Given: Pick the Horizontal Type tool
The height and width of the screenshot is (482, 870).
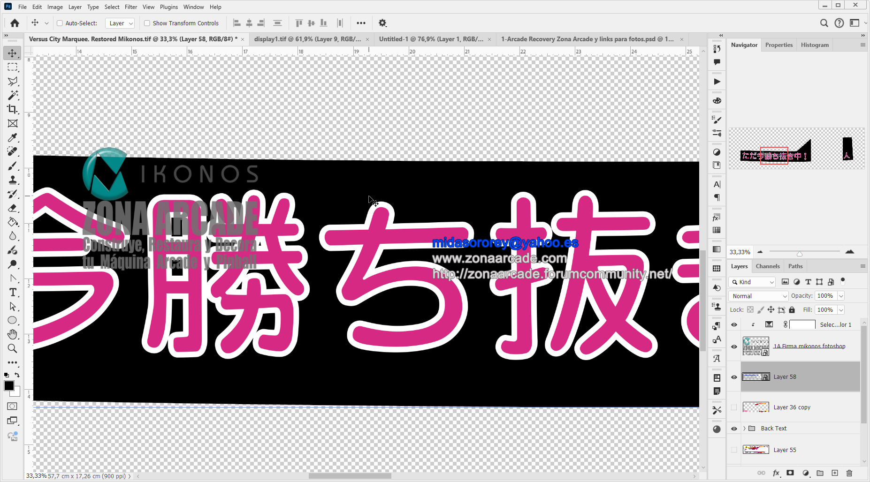Looking at the screenshot, I should tap(13, 293).
